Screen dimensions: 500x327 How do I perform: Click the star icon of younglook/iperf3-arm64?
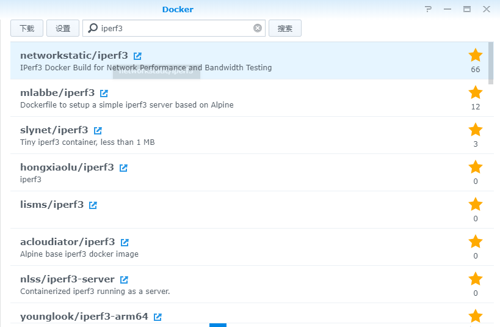[x=476, y=316]
